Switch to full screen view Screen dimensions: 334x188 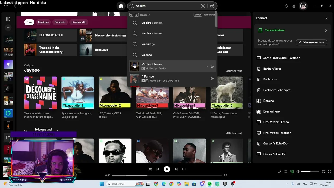pyautogui.click(x=329, y=172)
